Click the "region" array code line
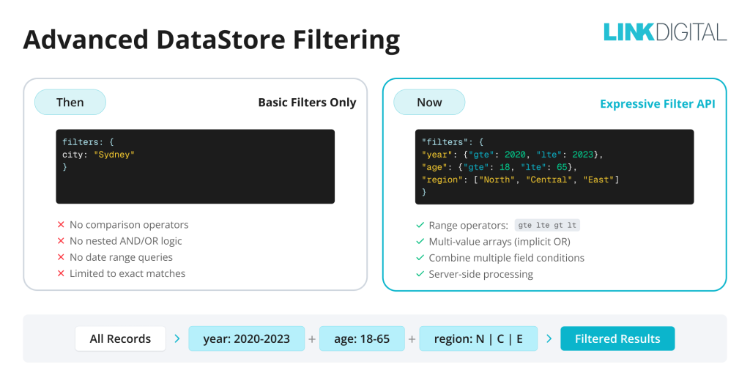750x392 pixels. [x=520, y=180]
